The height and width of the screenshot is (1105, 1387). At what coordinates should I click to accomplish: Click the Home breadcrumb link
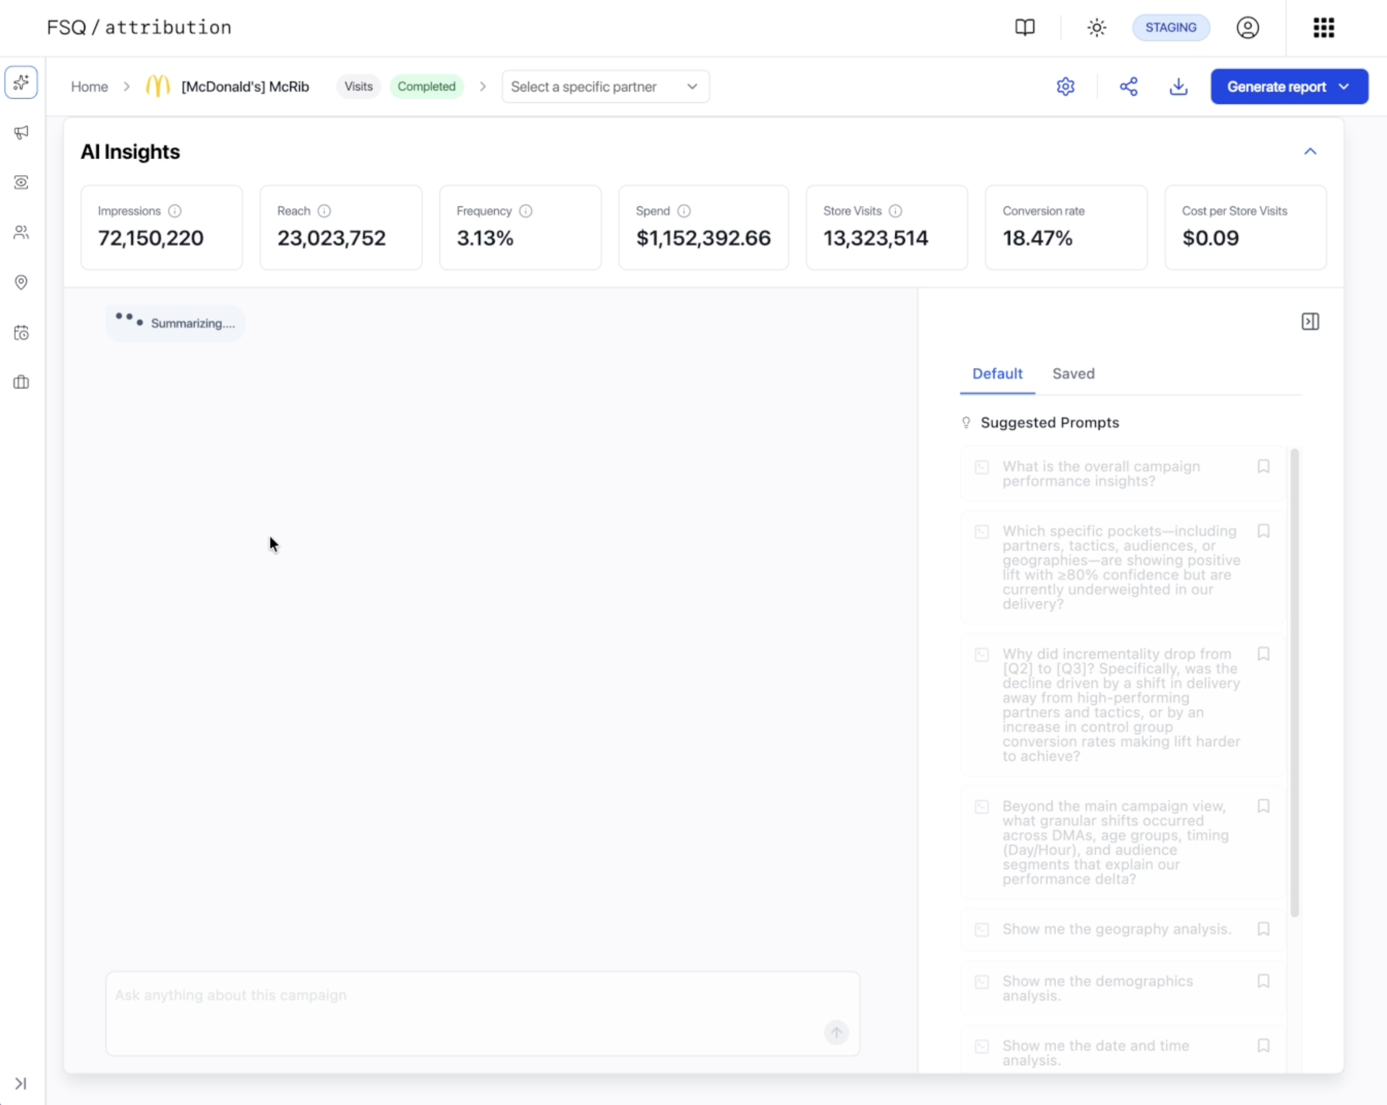coord(89,87)
